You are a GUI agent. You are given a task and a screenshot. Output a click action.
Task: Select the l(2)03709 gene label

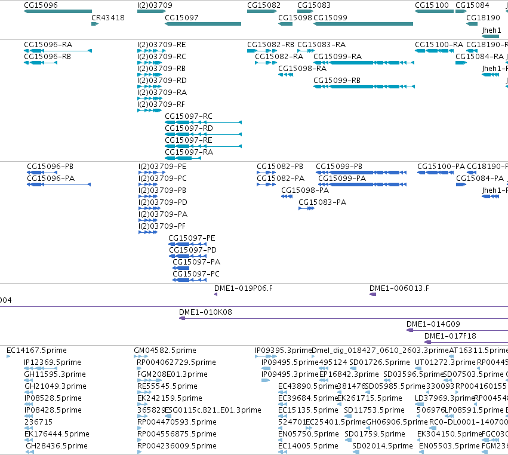(x=155, y=5)
